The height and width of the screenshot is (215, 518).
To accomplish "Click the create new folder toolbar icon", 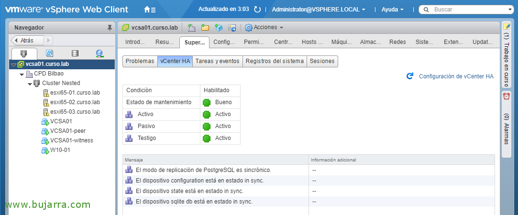I will [205, 28].
